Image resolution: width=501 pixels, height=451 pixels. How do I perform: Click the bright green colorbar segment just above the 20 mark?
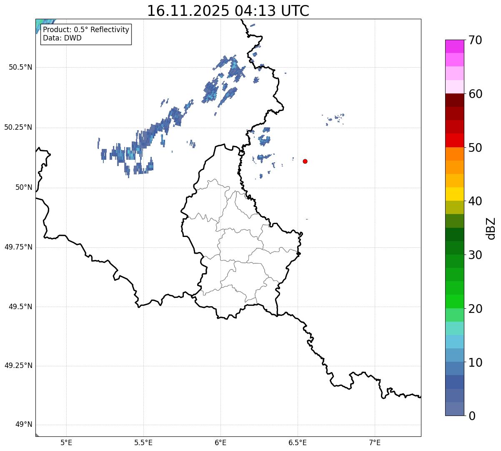[x=454, y=302]
